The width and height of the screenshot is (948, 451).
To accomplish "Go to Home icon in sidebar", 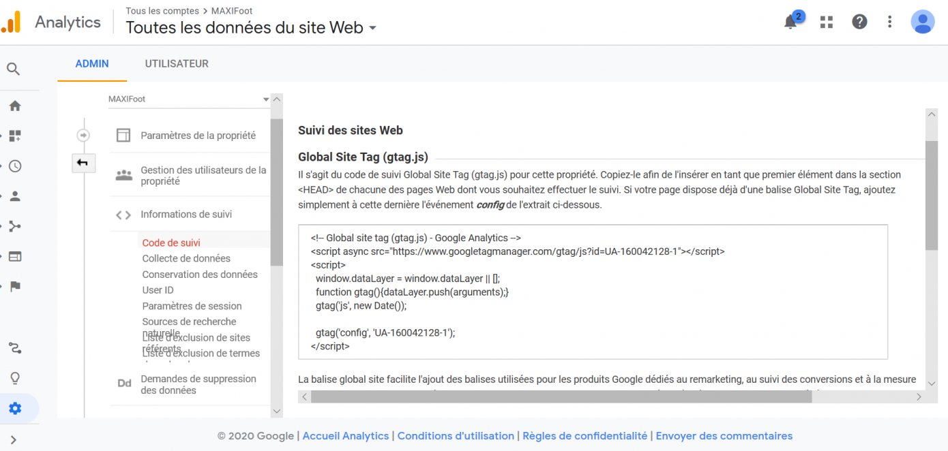I will [15, 106].
